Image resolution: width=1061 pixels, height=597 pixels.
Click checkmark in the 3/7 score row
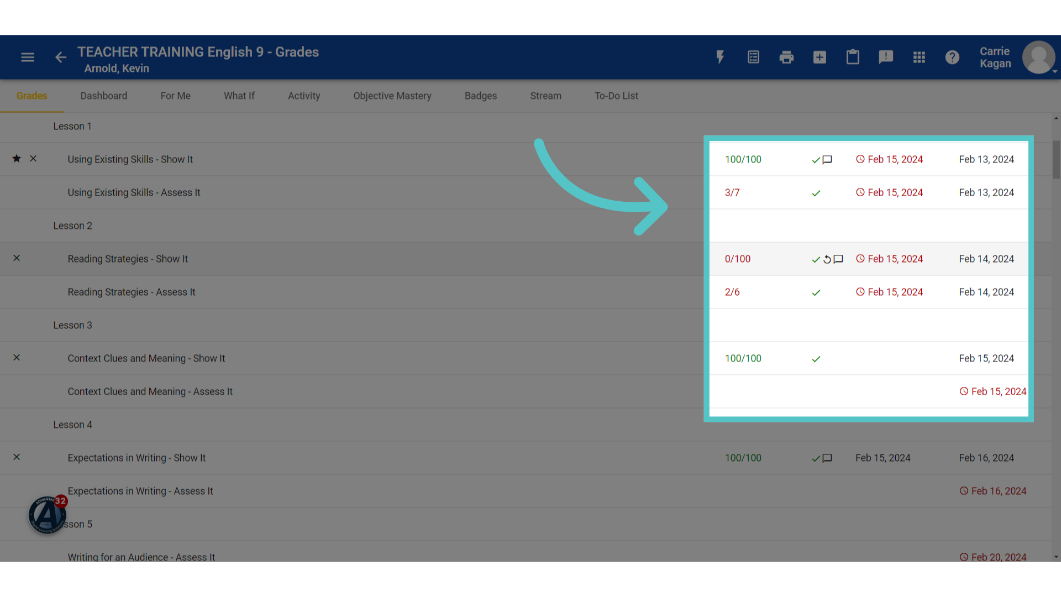(x=816, y=193)
